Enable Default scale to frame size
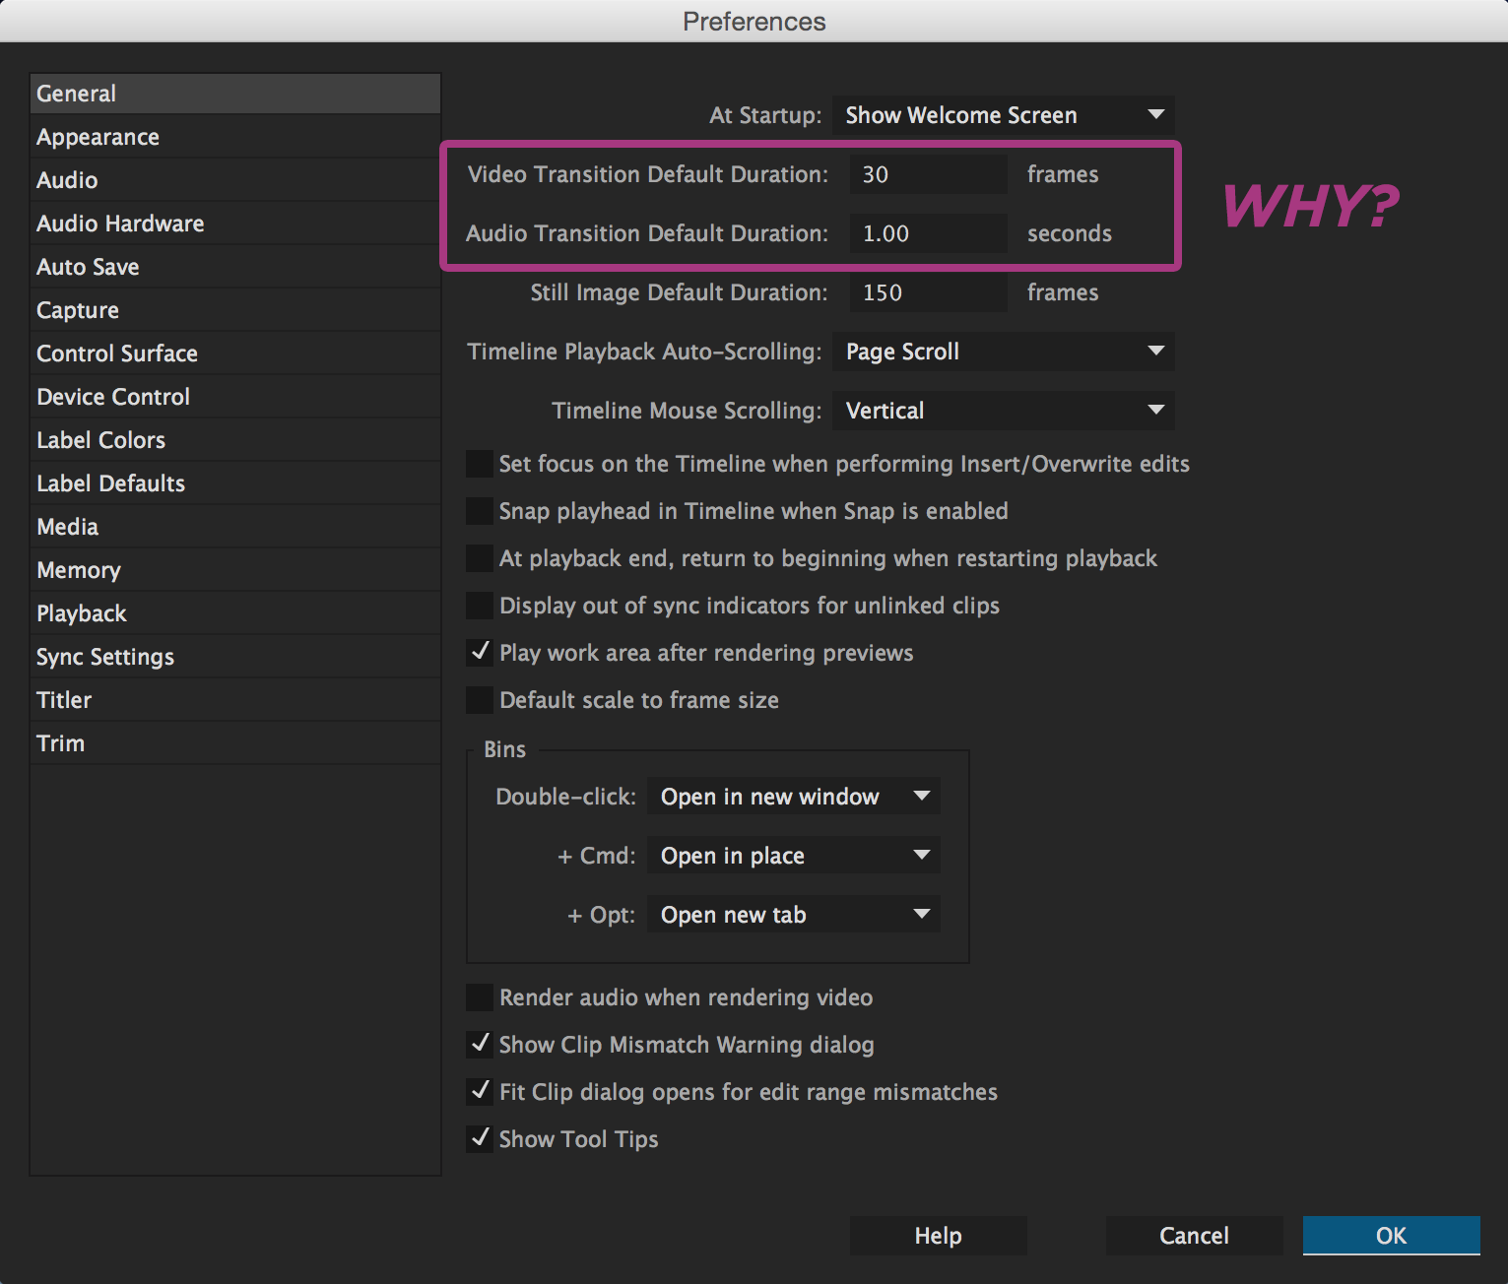This screenshot has height=1284, width=1508. (480, 700)
